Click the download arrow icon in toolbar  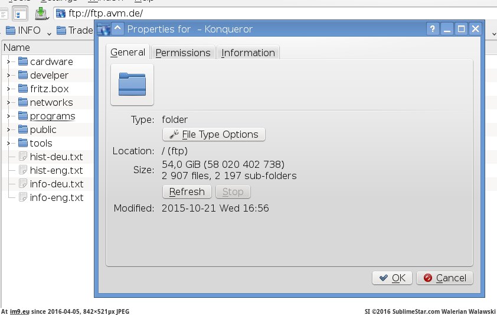(41, 14)
